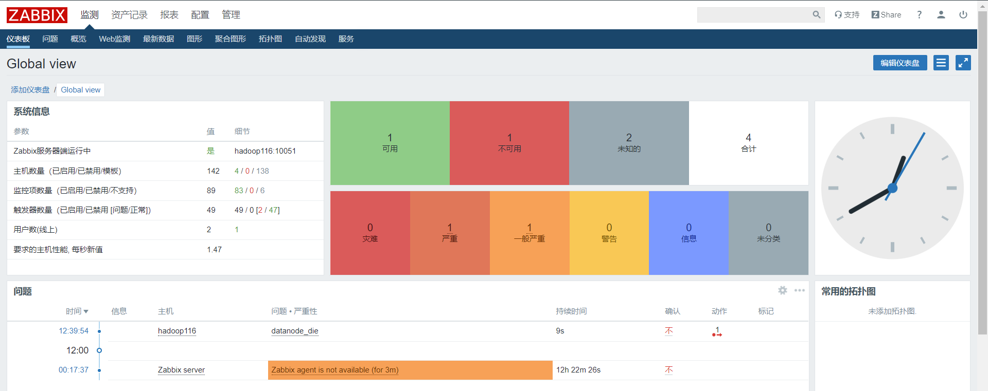This screenshot has width=988, height=391.
Task: Click the 警告 severity tile
Action: tap(609, 233)
